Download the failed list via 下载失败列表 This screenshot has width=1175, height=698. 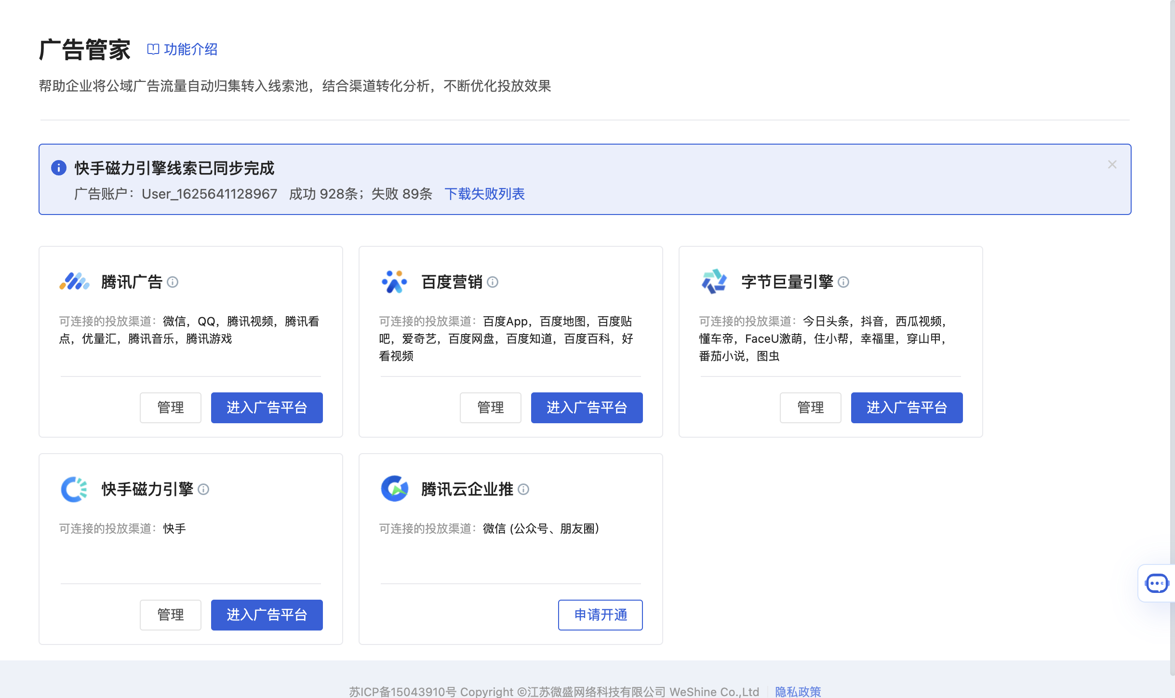[x=484, y=194]
